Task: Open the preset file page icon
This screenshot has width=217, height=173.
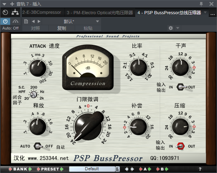Action: click(x=26, y=22)
